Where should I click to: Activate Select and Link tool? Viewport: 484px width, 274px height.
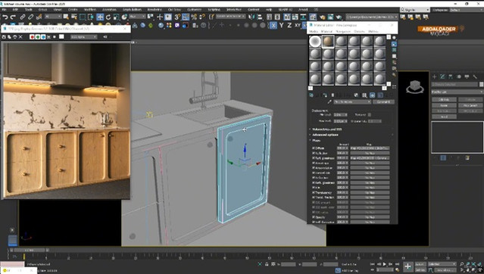[22, 17]
